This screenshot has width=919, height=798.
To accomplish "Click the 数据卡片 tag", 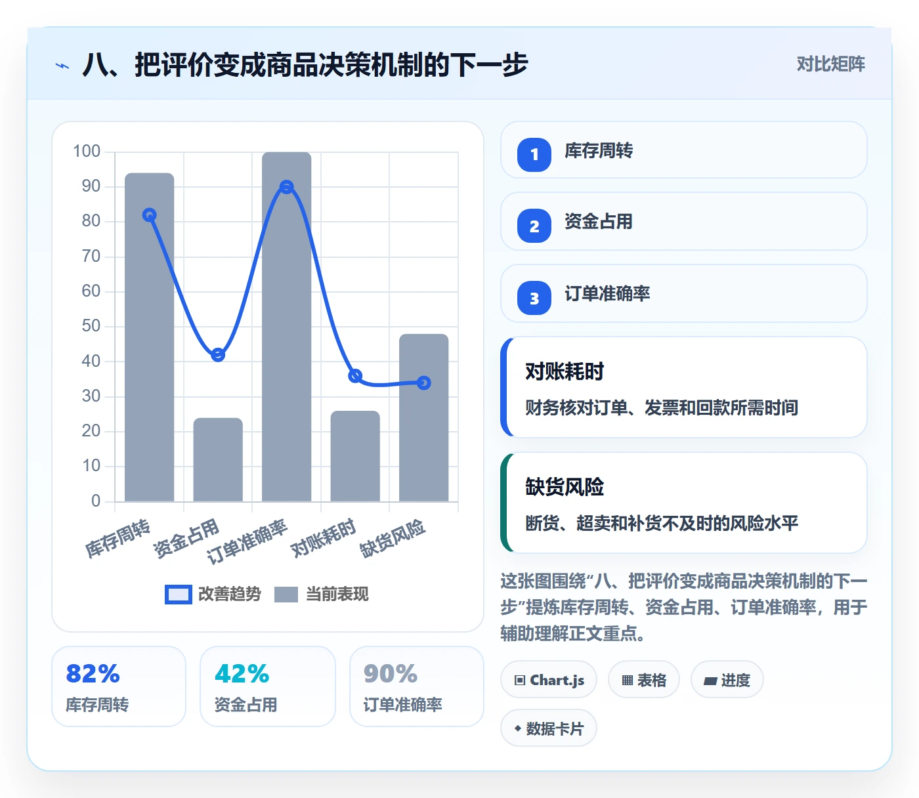I will point(549,728).
